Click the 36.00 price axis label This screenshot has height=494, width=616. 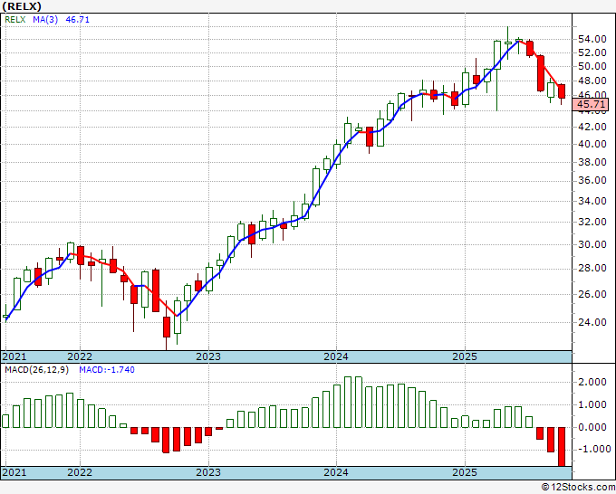(x=592, y=180)
